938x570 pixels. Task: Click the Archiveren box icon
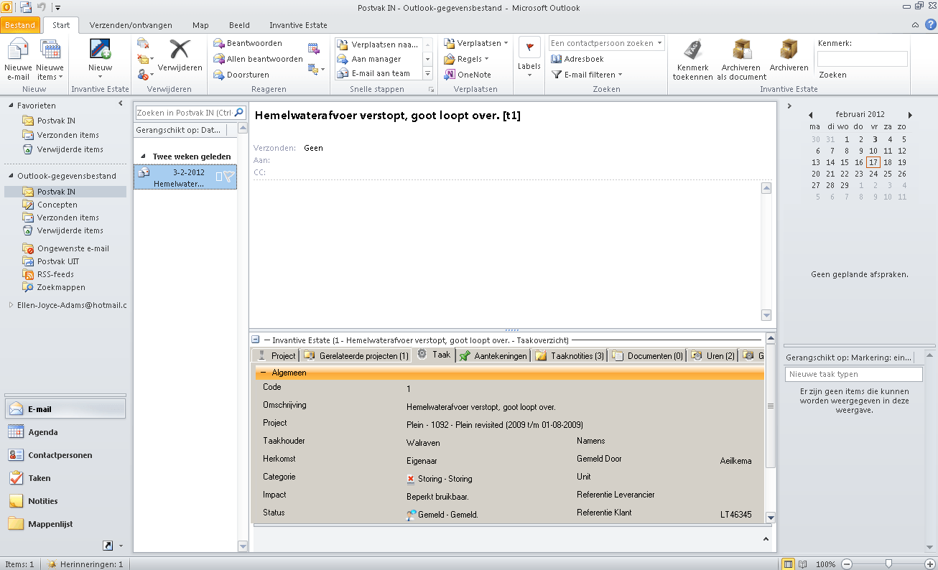[789, 50]
